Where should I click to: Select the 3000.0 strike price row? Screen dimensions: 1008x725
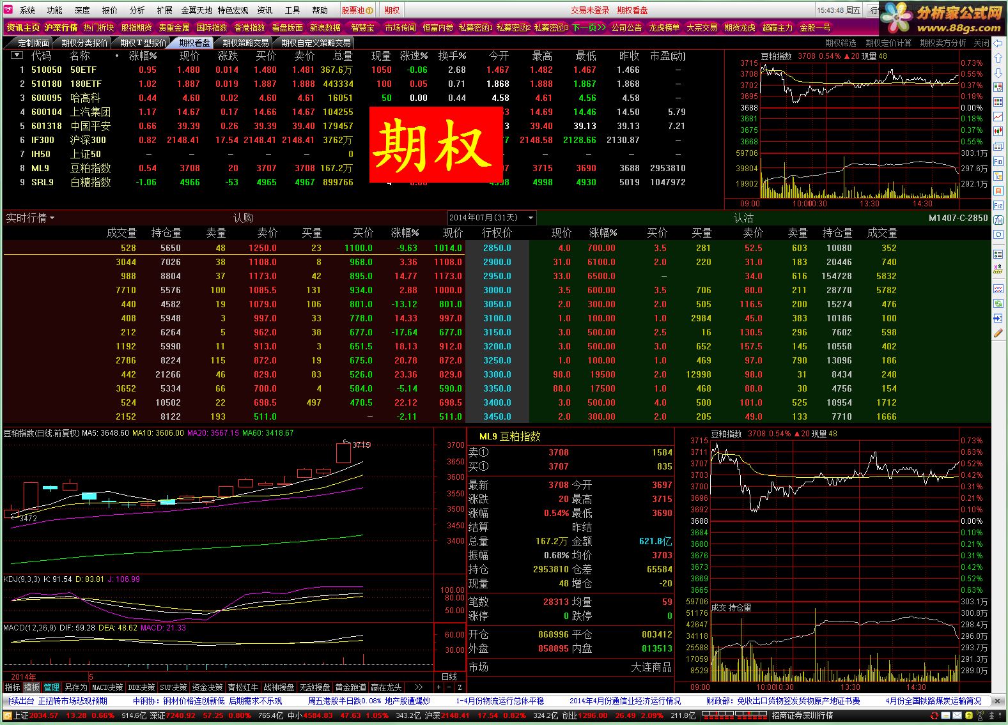[497, 290]
